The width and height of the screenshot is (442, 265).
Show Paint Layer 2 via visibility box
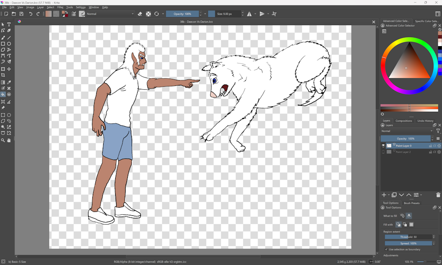coord(383,152)
